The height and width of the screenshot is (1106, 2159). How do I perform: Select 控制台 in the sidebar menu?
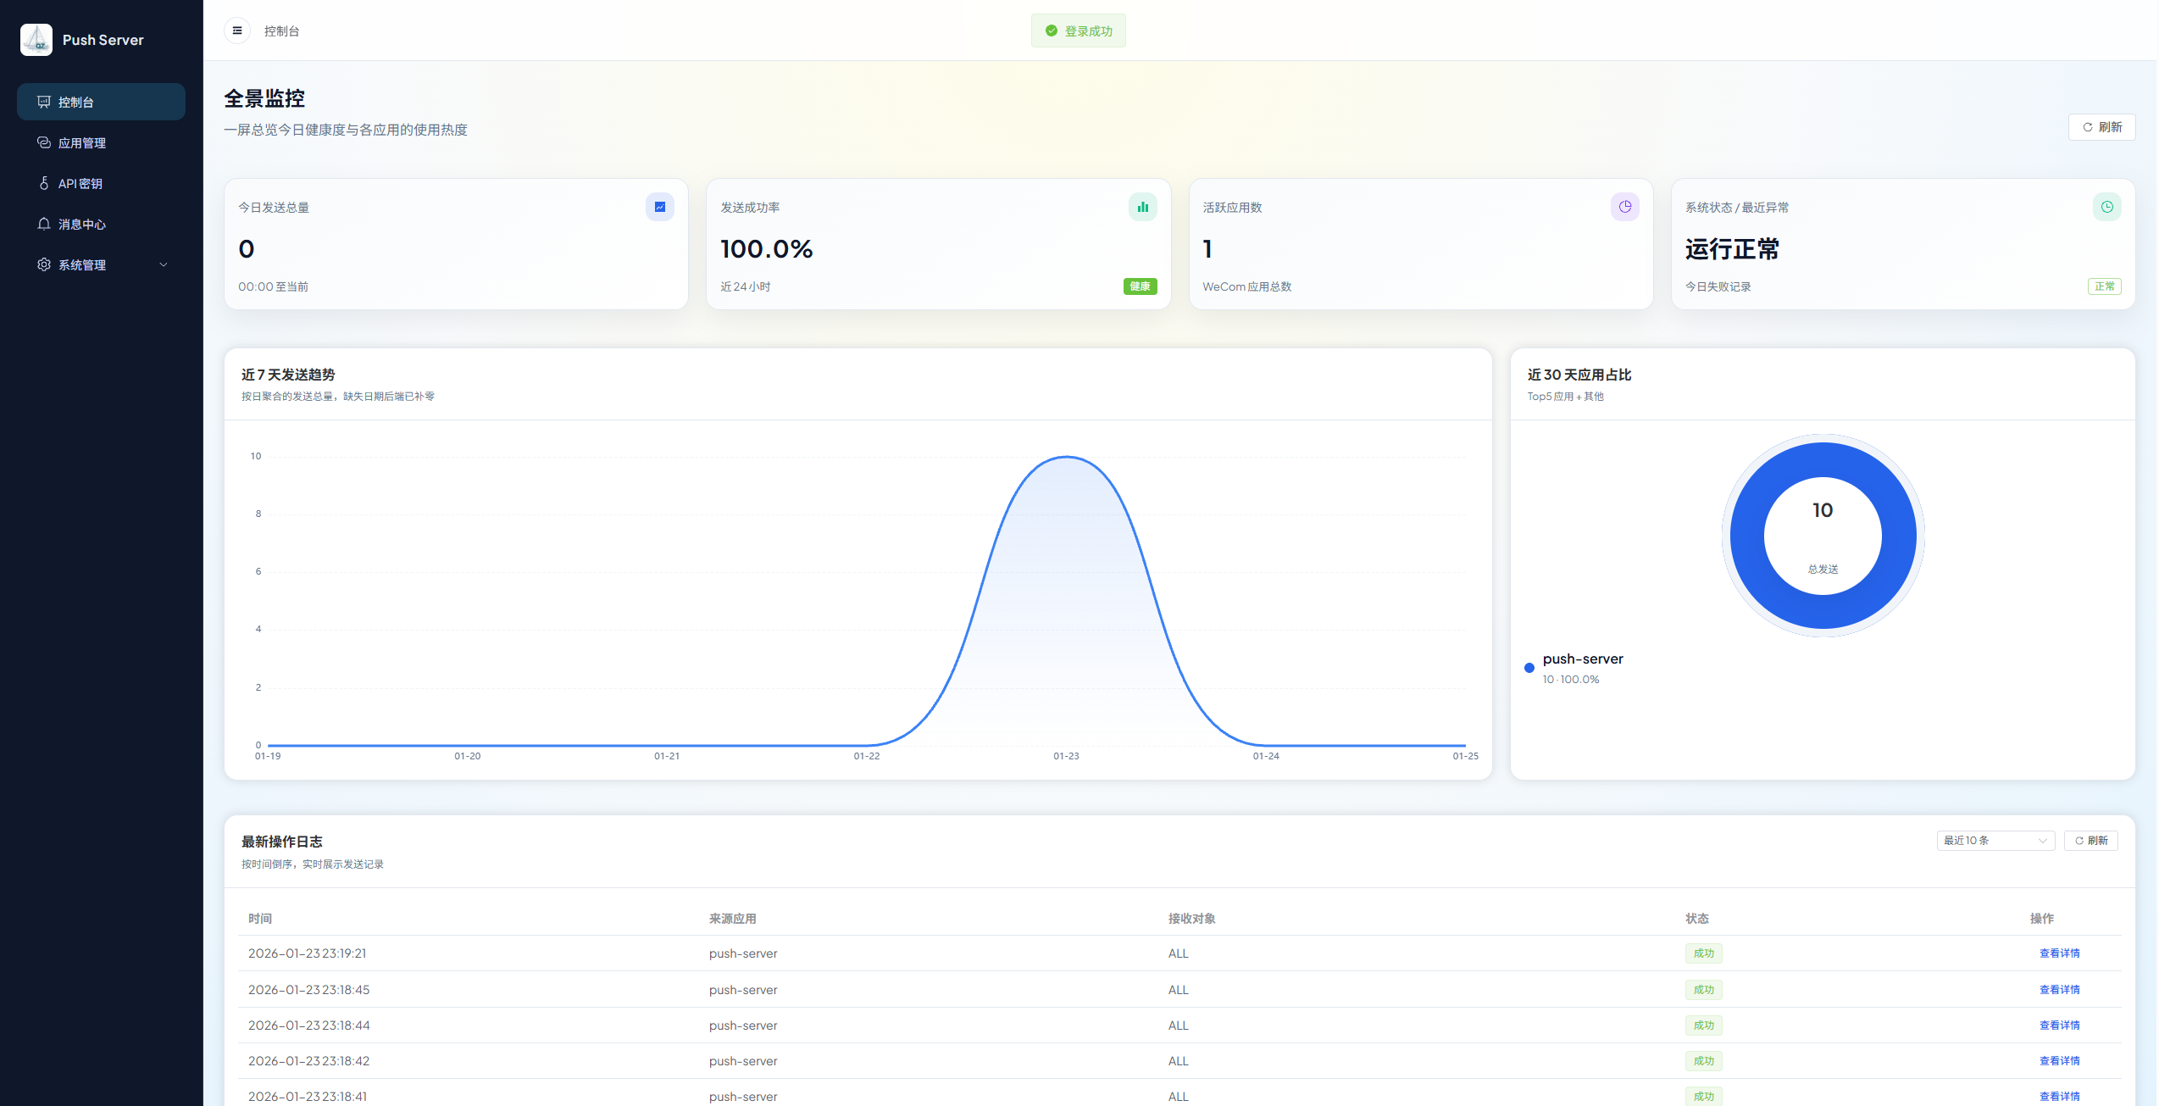[76, 103]
